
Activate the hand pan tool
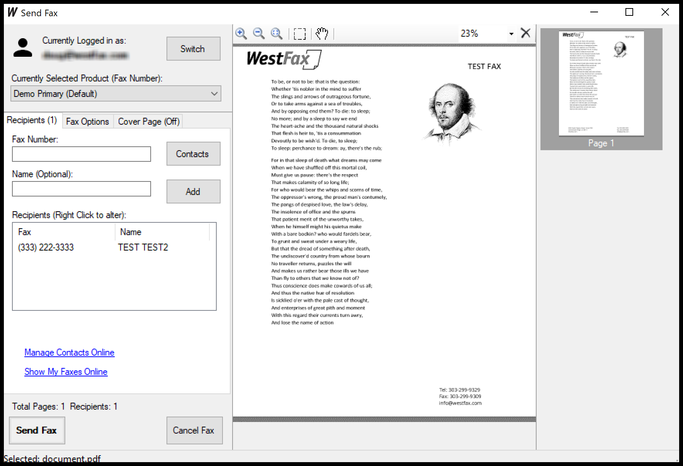pyautogui.click(x=322, y=34)
